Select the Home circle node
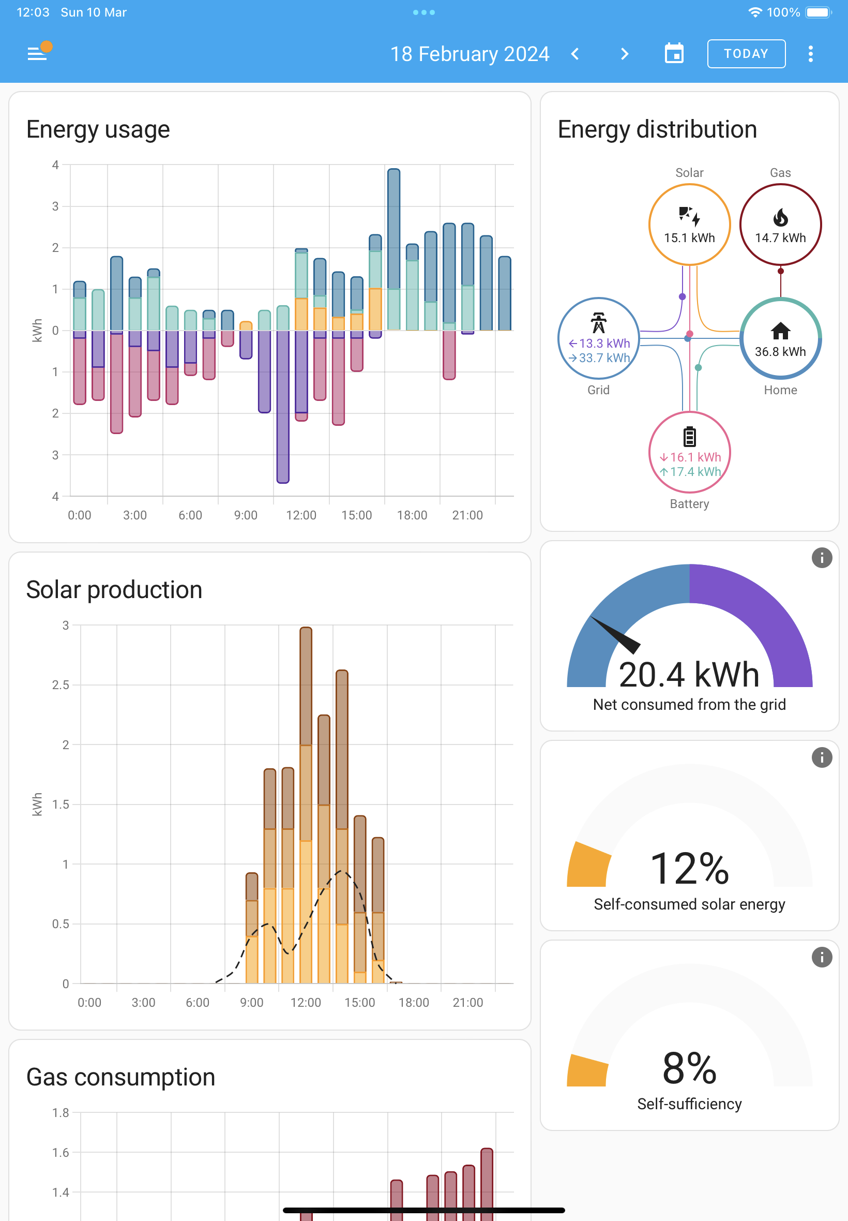The image size is (848, 1221). coord(780,338)
